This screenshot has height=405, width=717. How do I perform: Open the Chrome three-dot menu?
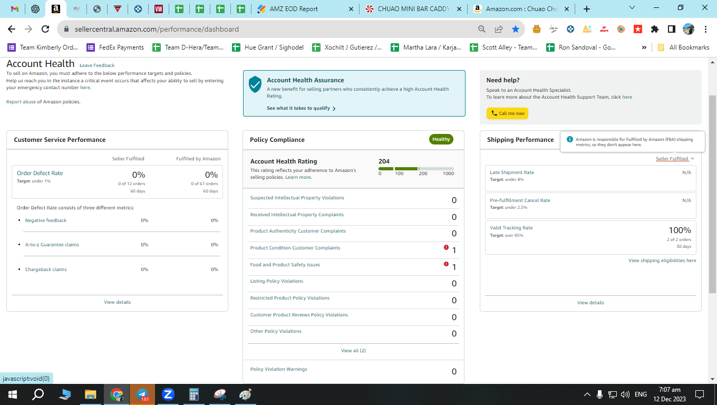click(x=705, y=30)
